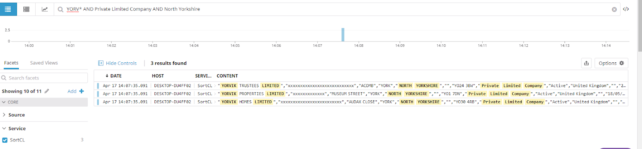This screenshot has width=642, height=149.
Task: Click the histogram bar at 14:07
Action: point(343,35)
